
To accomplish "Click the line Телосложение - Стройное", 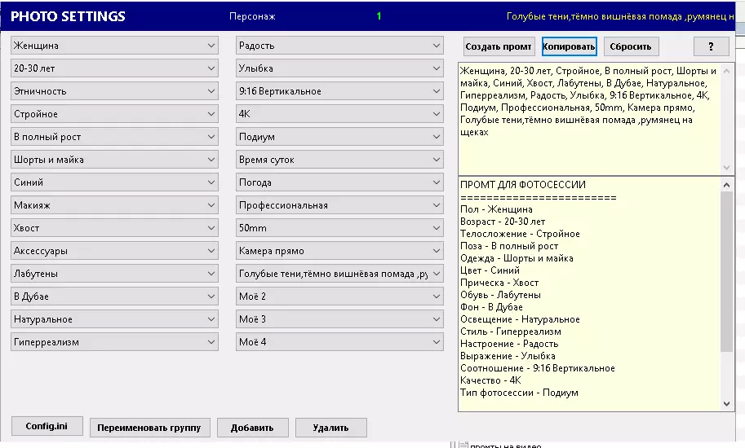I will tap(520, 234).
